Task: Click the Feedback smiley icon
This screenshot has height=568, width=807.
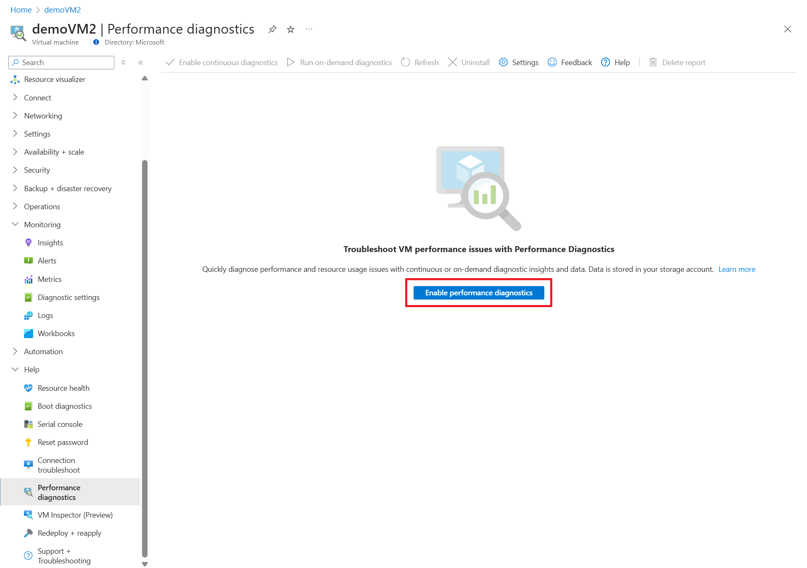Action: [552, 62]
